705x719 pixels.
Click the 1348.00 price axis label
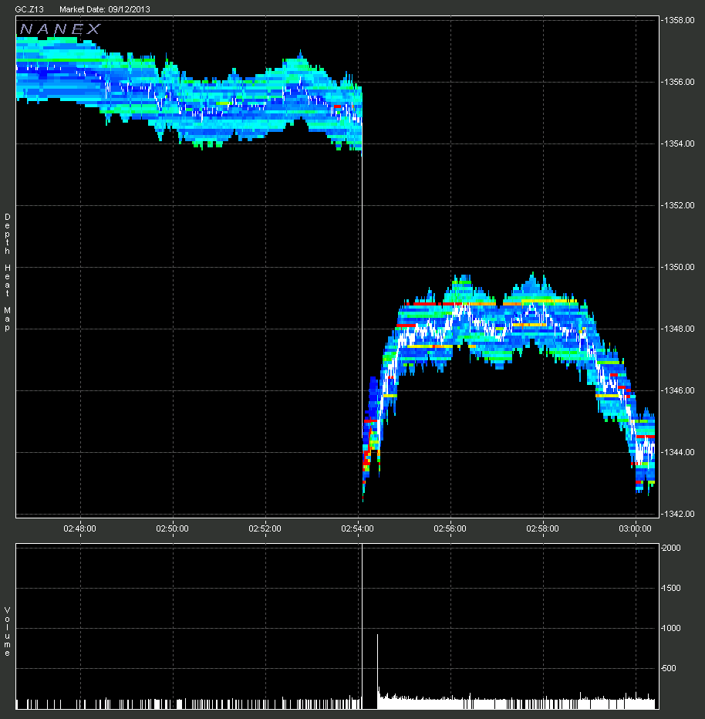(x=679, y=329)
